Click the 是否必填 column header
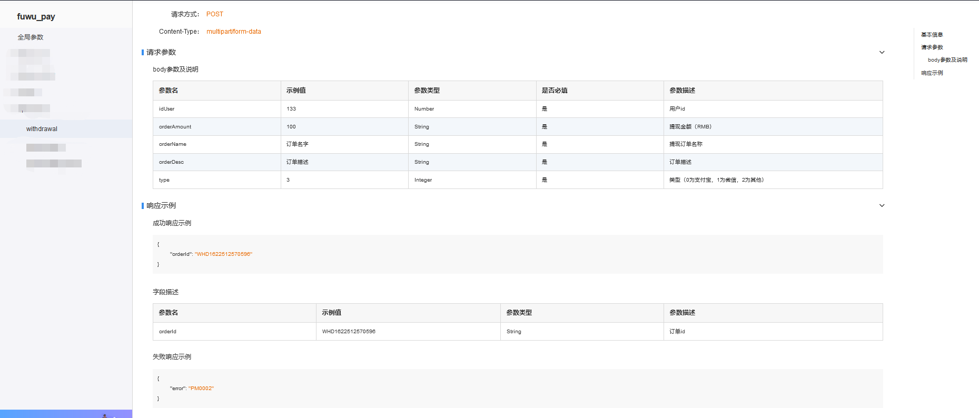Viewport: 979px width, 418px height. [600, 91]
